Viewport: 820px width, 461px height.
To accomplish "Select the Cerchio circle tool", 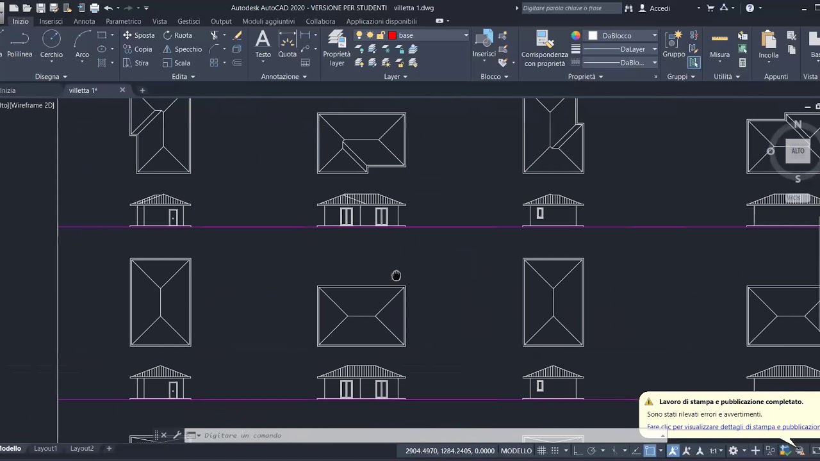I will tap(51, 45).
